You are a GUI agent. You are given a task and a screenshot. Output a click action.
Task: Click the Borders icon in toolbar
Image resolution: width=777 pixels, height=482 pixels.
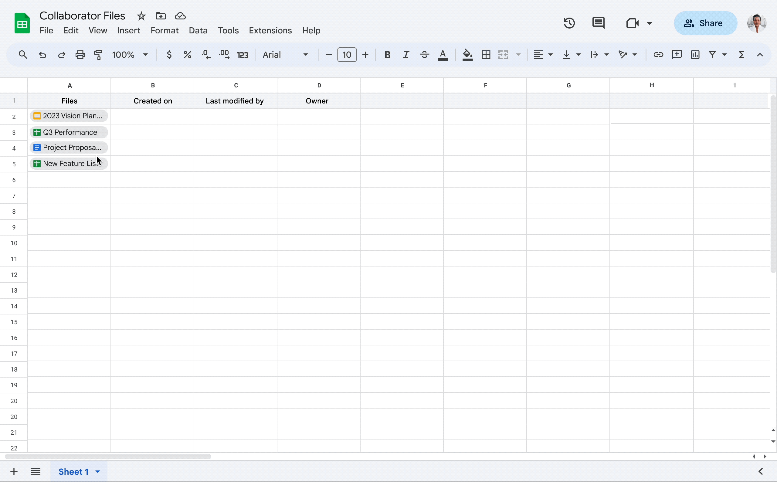coord(486,54)
